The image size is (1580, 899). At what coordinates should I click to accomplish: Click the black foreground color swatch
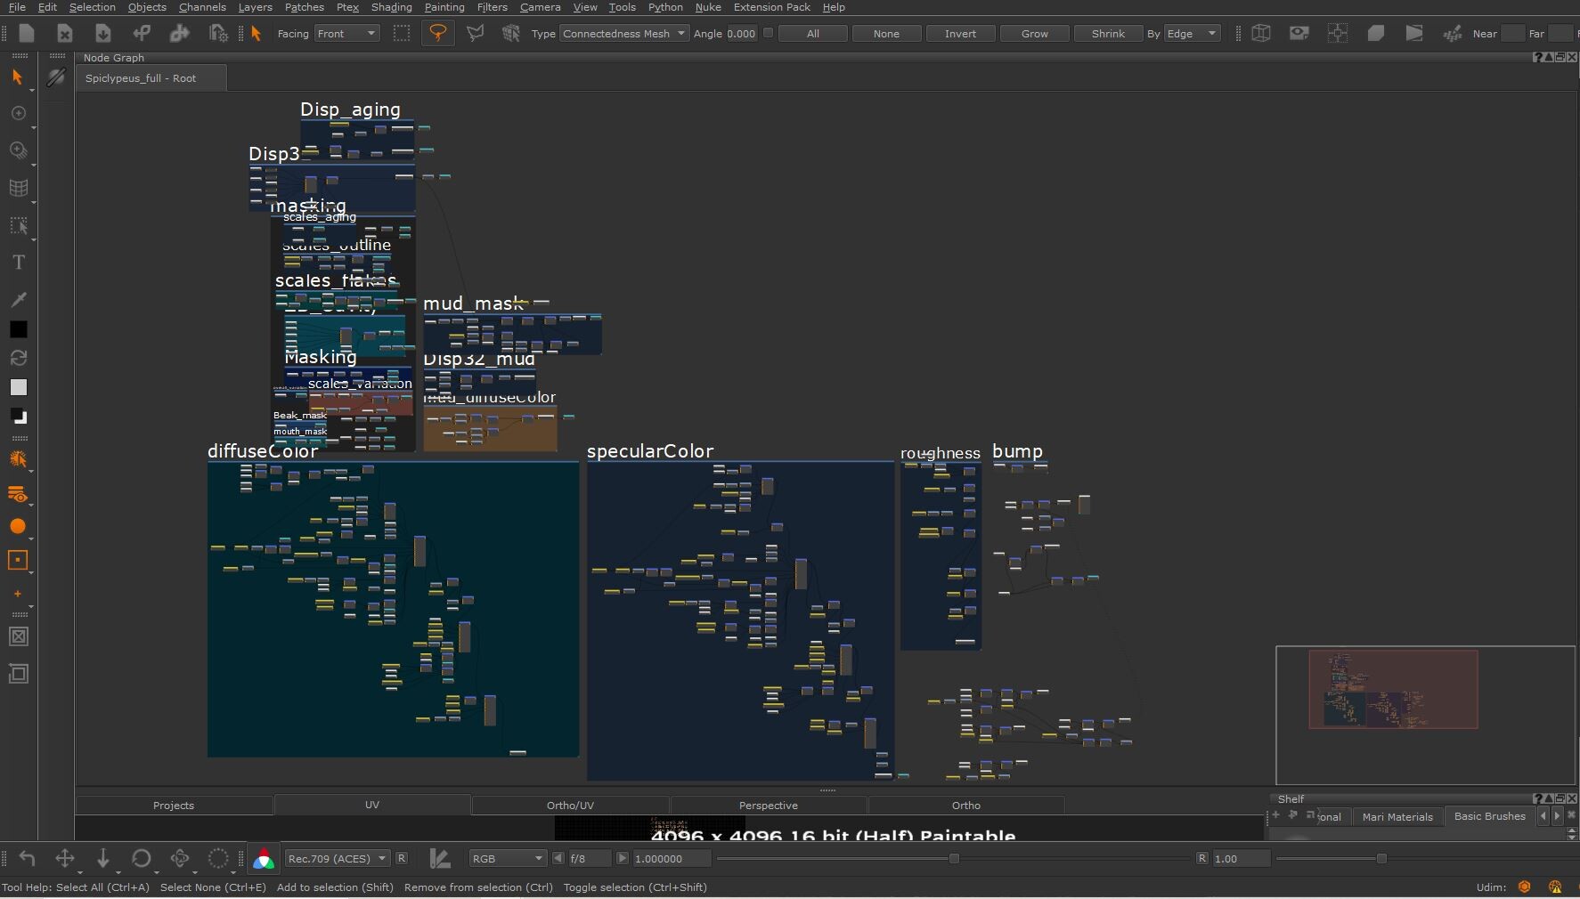18,329
